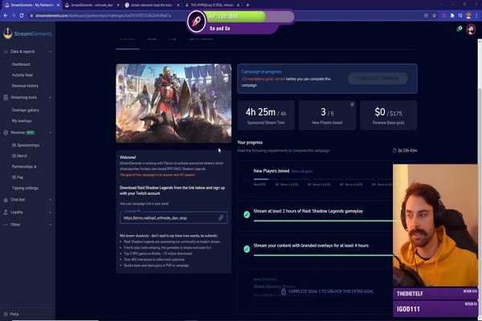482x321 pixels.
Task: Click 'Complete goal 1 to unlock this extra goal'
Action: [x=331, y=291]
